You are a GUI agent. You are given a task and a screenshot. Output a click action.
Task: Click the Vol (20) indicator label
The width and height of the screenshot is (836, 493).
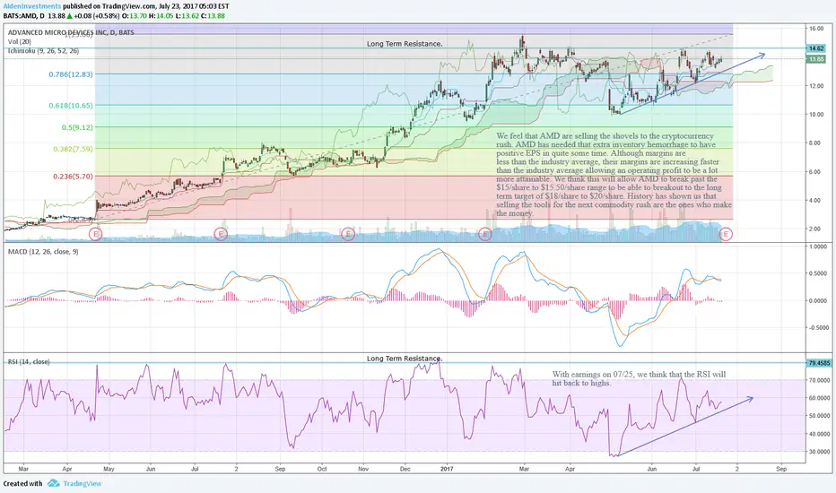[x=19, y=41]
